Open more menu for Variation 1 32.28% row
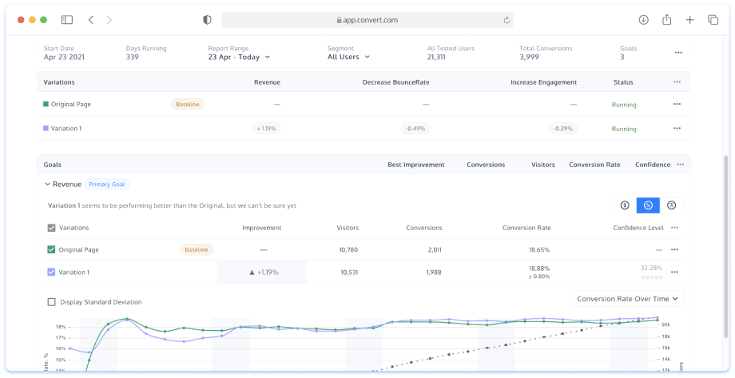Screen dimensions: 735x378 (x=674, y=272)
